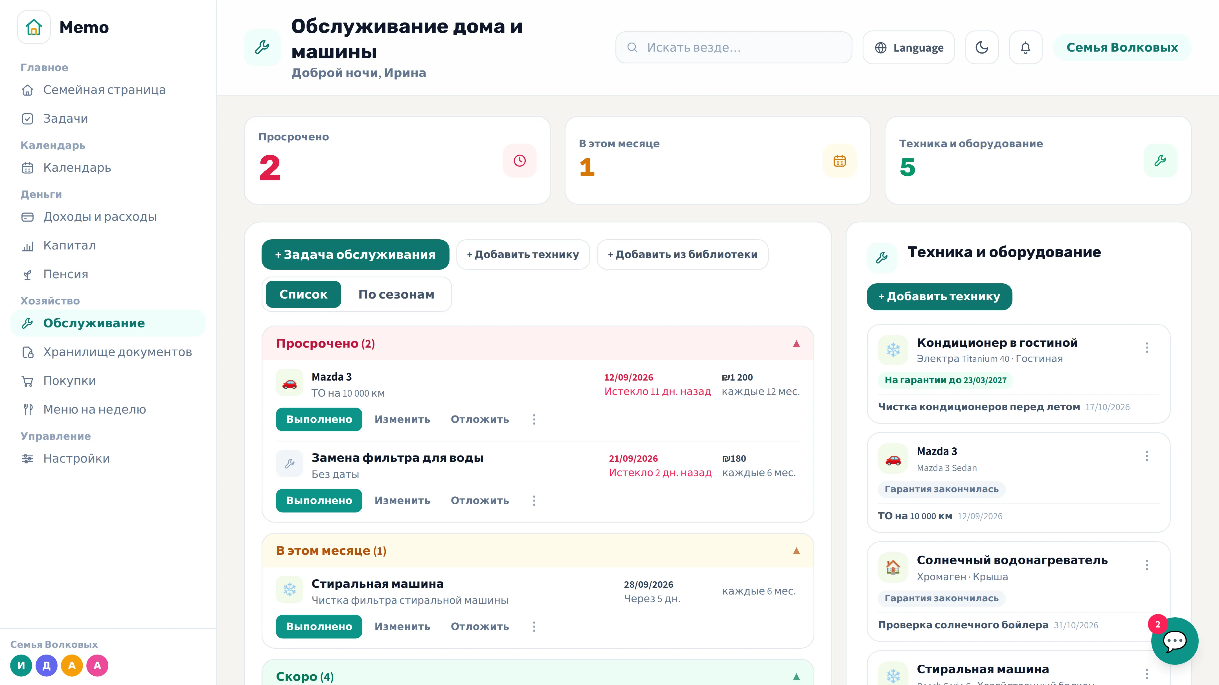Open Меню на неделю page
1219x685 pixels.
[x=108, y=409]
